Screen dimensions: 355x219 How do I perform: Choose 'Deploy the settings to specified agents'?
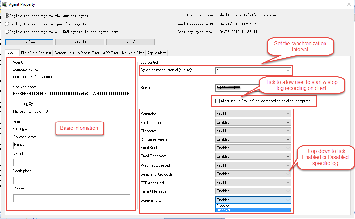coord(8,24)
